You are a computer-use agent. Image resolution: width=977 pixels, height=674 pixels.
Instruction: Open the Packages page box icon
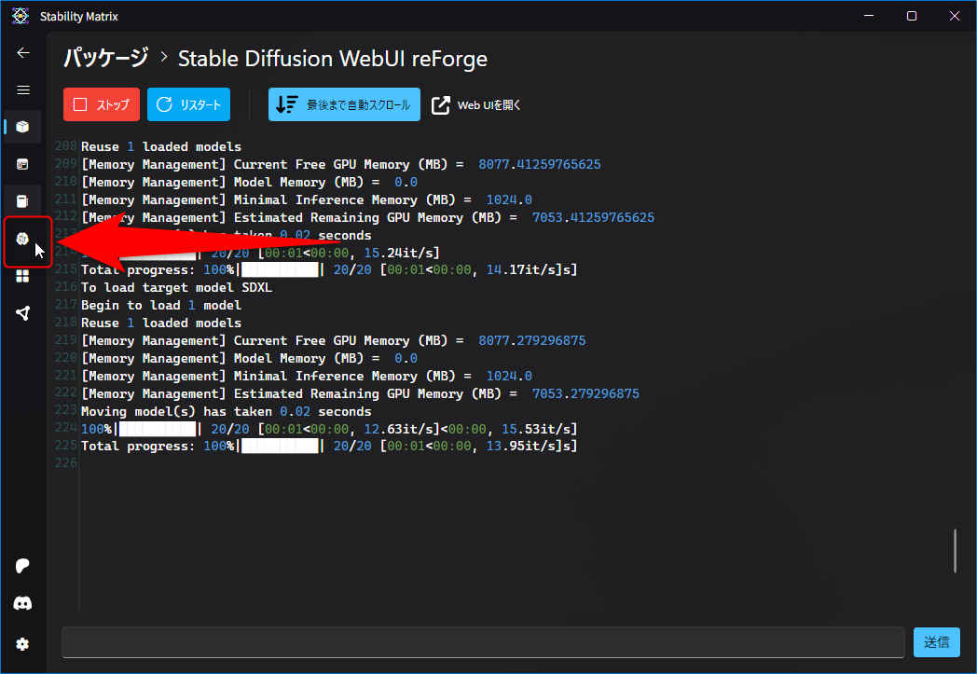click(23, 127)
